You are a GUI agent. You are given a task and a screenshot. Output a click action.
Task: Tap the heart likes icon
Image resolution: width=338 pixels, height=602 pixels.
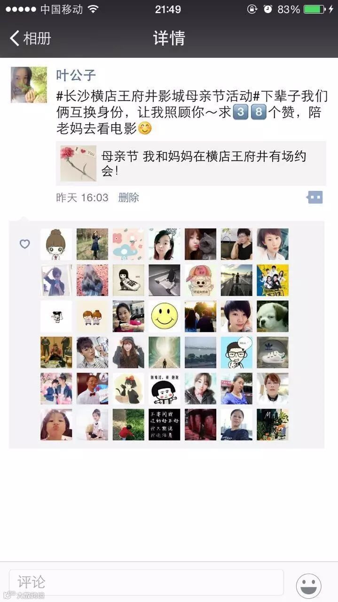(x=24, y=244)
